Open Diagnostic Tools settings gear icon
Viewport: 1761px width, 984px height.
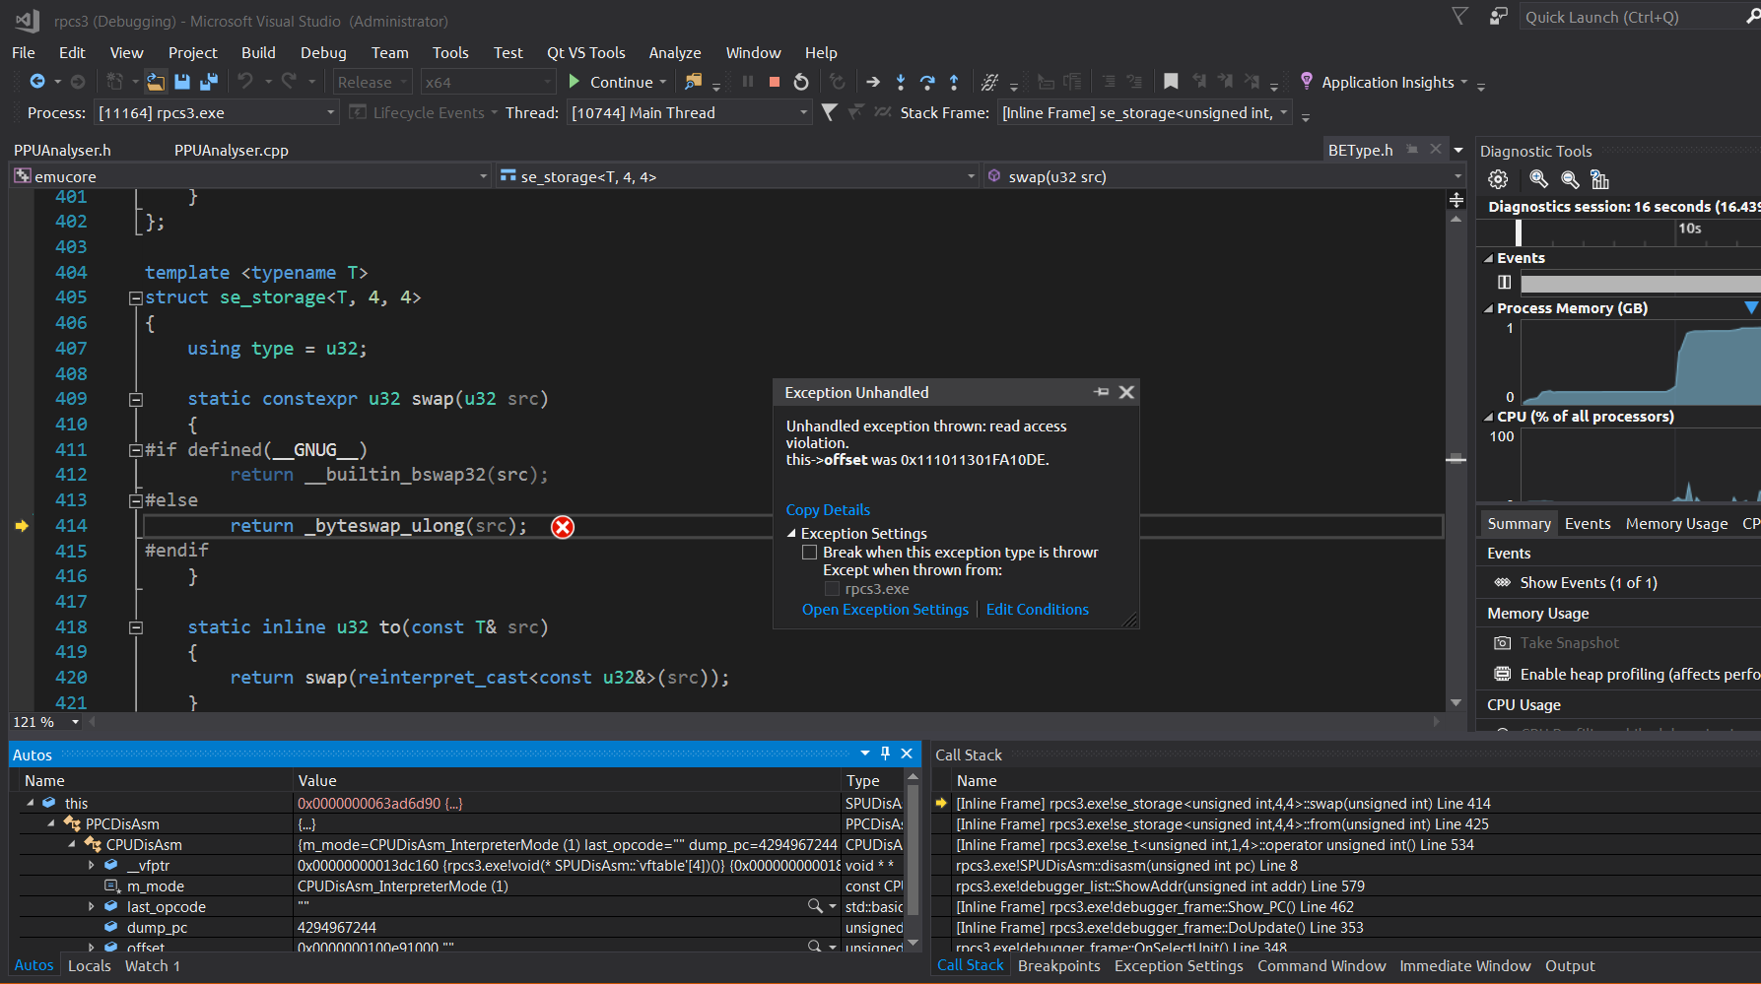click(x=1498, y=179)
